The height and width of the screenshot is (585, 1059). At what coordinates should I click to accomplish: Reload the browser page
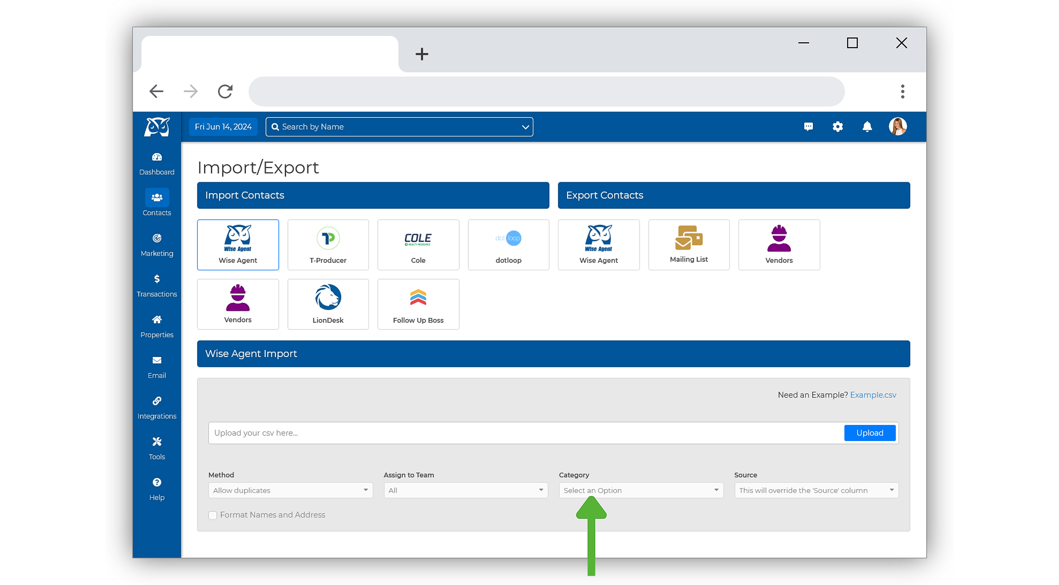225,91
